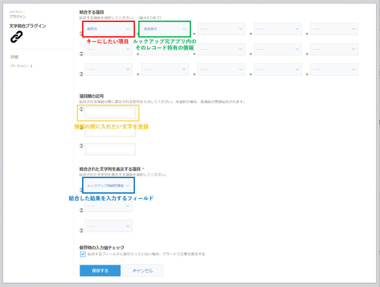Expand the second field dropdown in row 3
The height and width of the screenshot is (287, 380).
click(x=165, y=69)
